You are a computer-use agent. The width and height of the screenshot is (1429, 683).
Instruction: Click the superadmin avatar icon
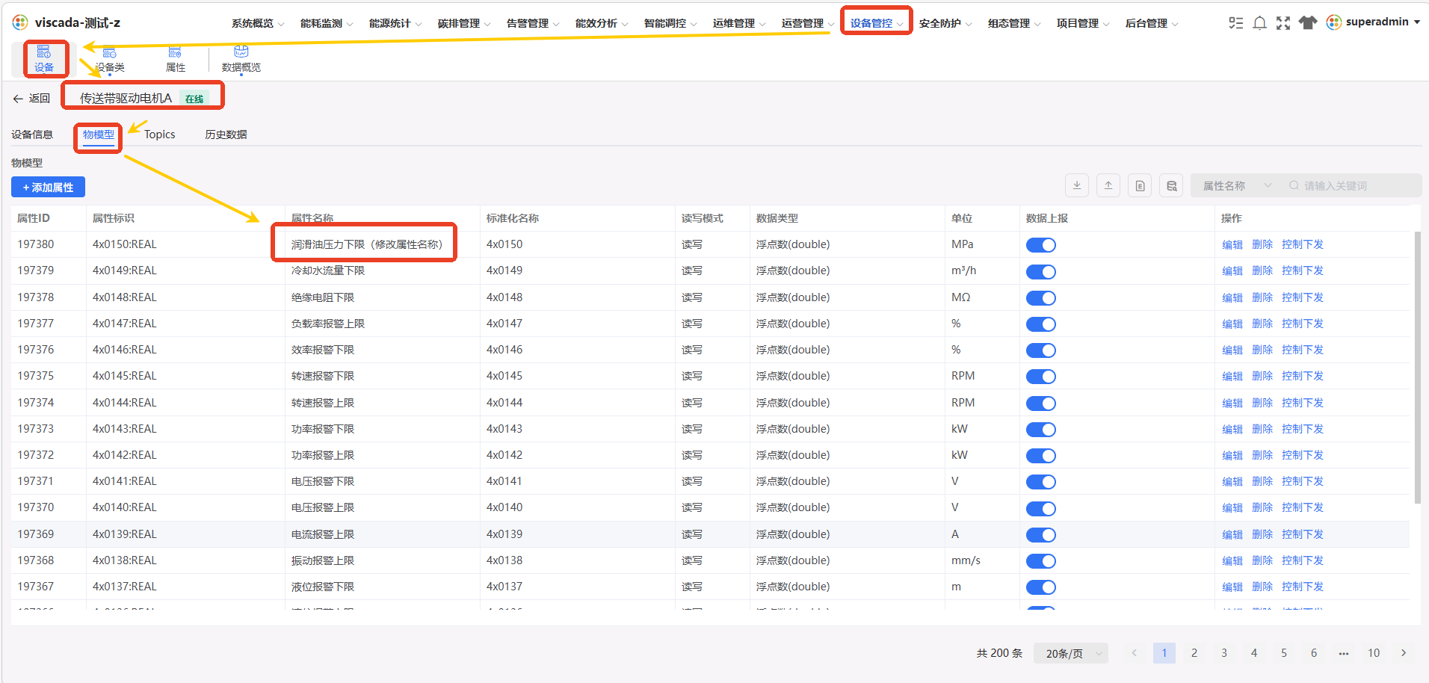tap(1334, 22)
